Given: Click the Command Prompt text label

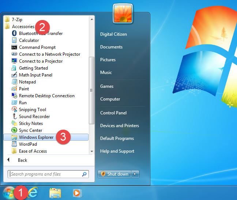Looking at the screenshot, I should tap(37, 47).
